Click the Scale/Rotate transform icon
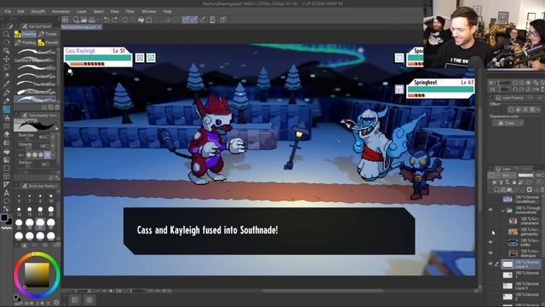The image size is (545, 307). click(149, 20)
